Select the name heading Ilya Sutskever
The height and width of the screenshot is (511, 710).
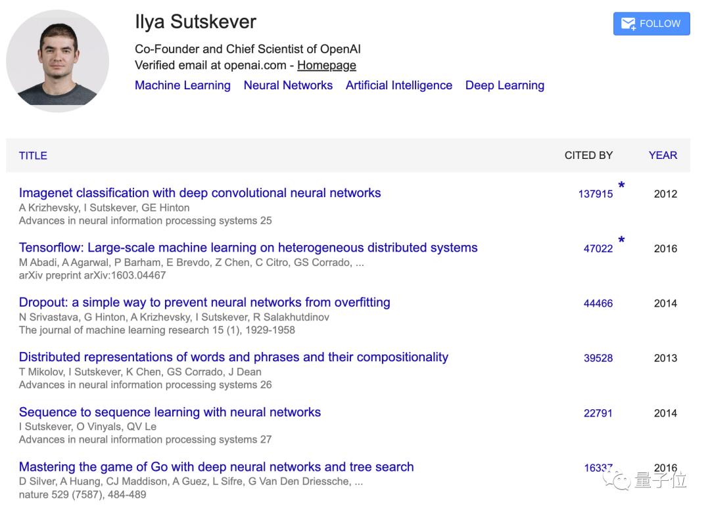pyautogui.click(x=196, y=22)
